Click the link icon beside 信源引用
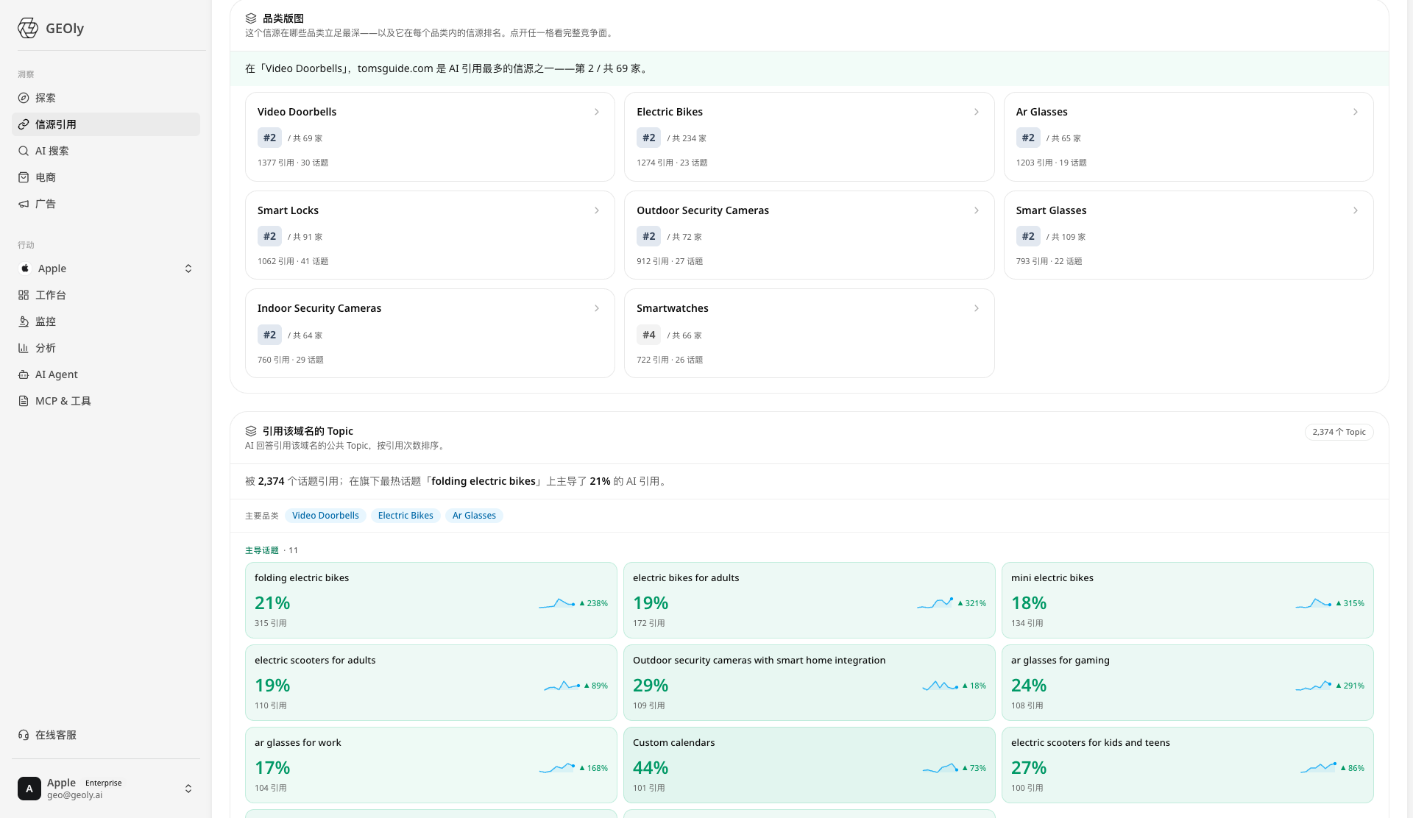The height and width of the screenshot is (818, 1413). (x=24, y=124)
